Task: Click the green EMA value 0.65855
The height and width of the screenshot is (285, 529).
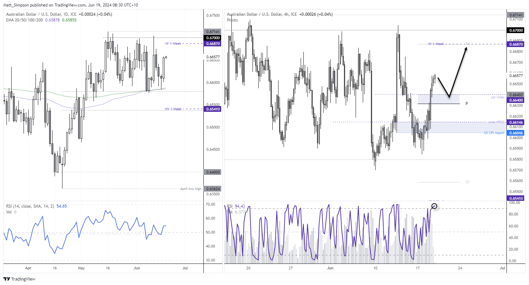Action: [x=69, y=20]
